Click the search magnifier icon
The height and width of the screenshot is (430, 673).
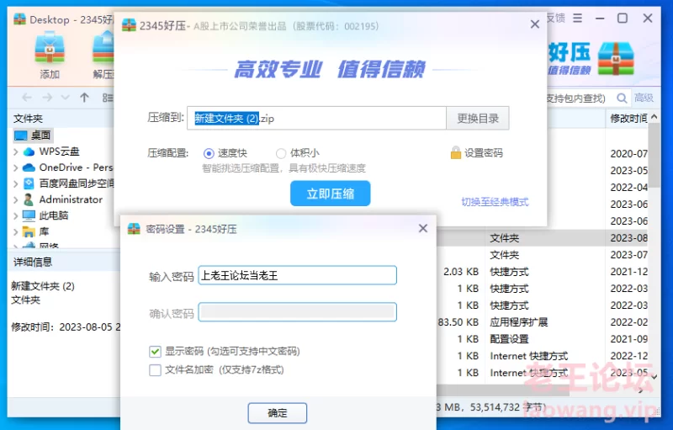click(622, 98)
